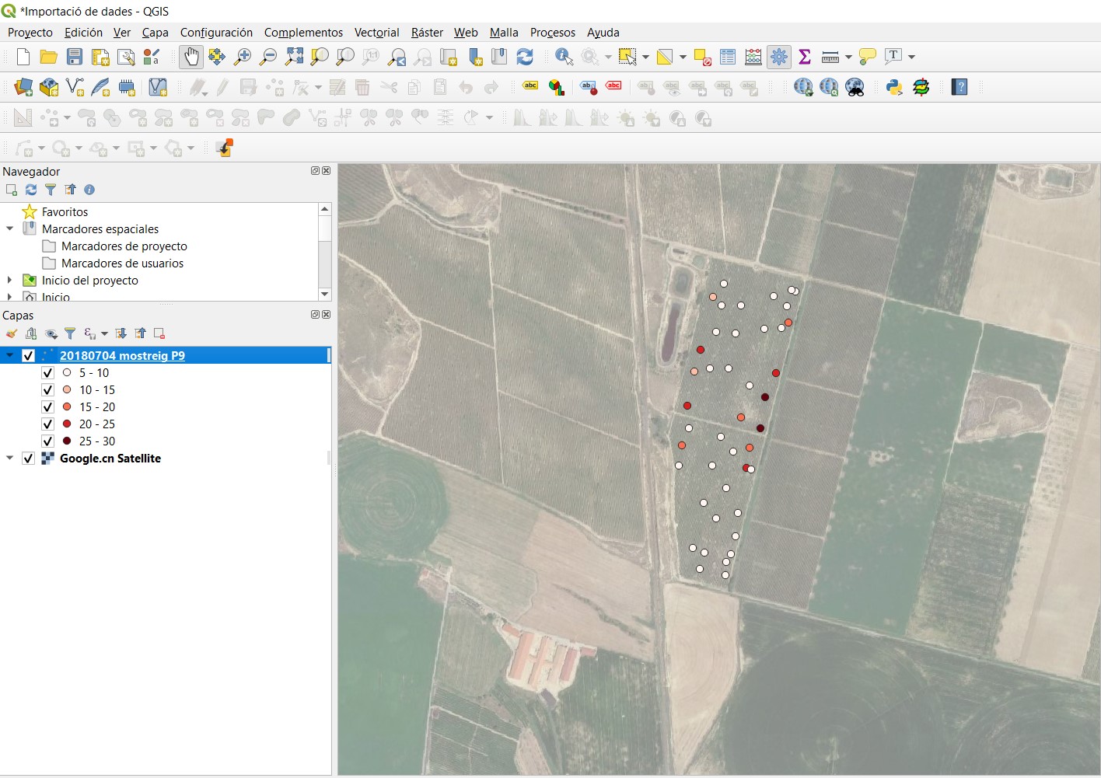Activate the Pan Map hand tool
Viewport: 1101px width, 778px height.
pos(191,57)
